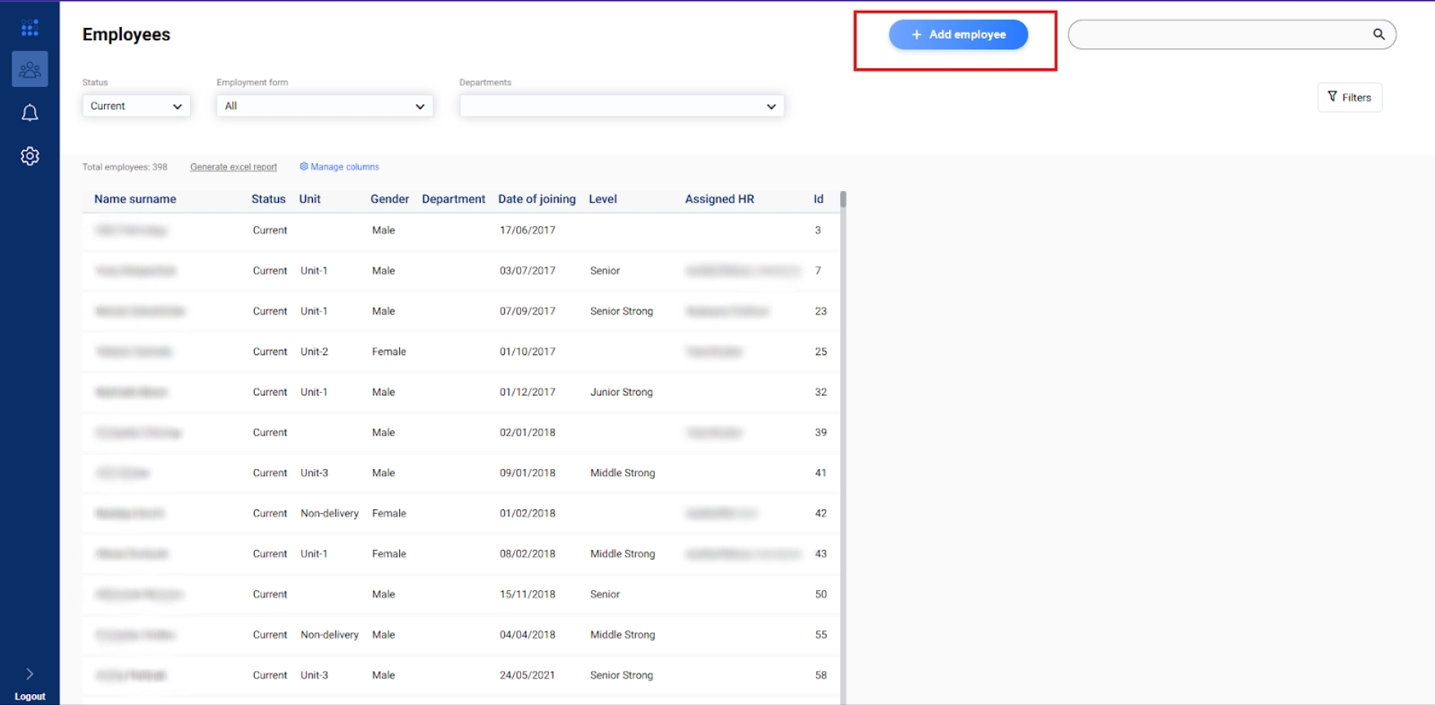The width and height of the screenshot is (1435, 705).
Task: Click the Add employee button
Action: coord(957,35)
